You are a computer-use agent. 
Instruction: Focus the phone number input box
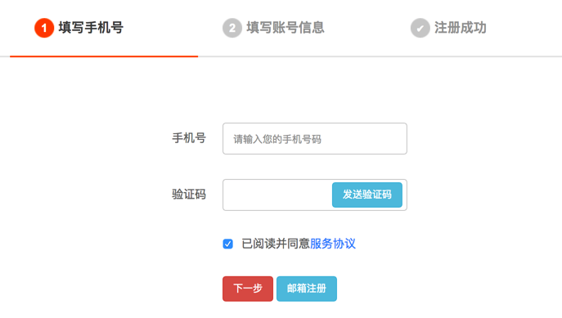click(315, 139)
